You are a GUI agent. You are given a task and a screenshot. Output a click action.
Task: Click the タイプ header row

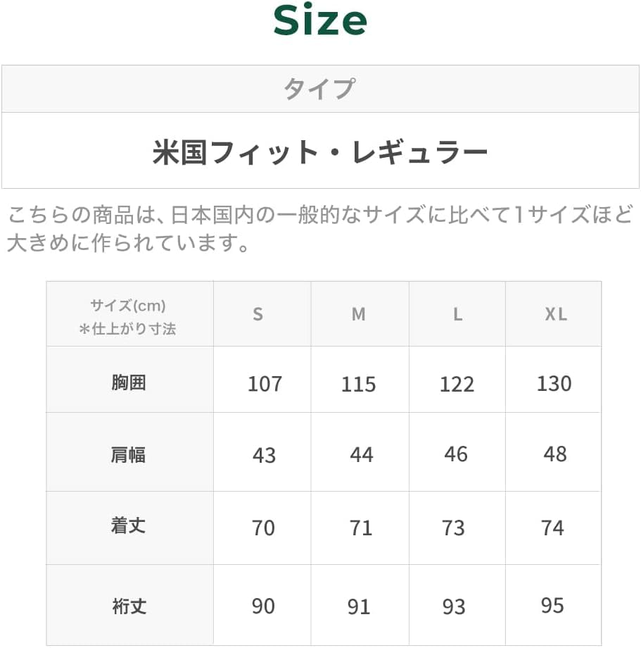(320, 89)
